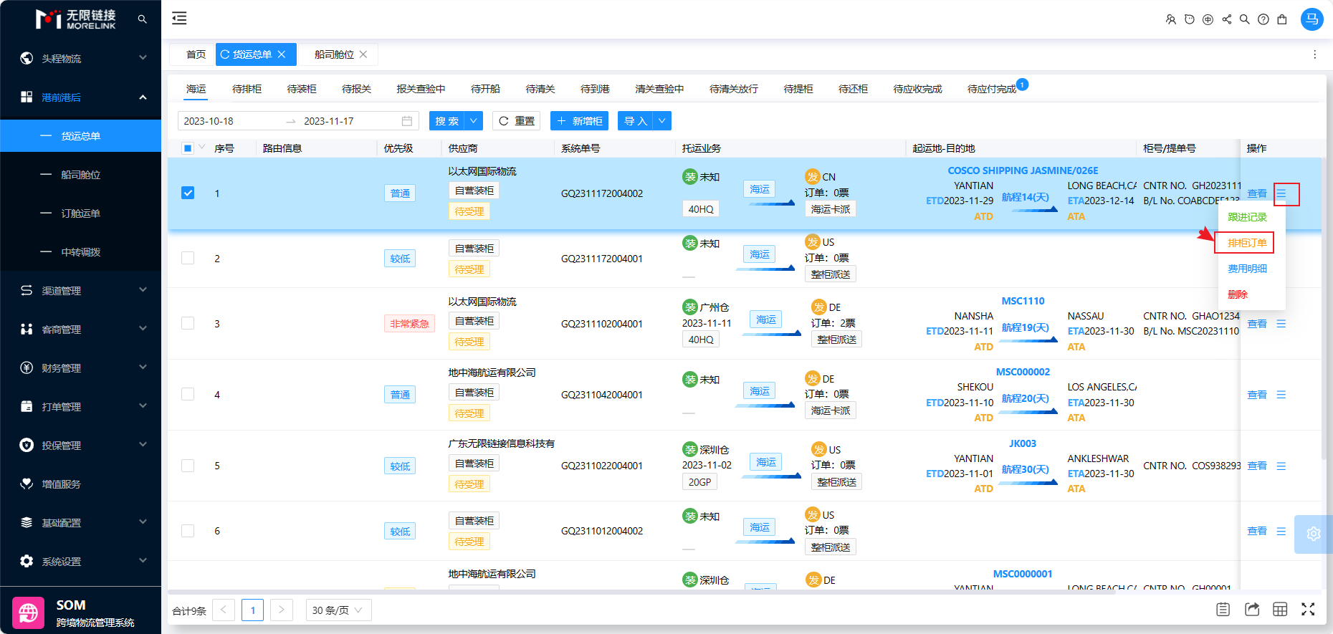Click the sidebar search magnifier icon
The height and width of the screenshot is (634, 1333).
(142, 19)
